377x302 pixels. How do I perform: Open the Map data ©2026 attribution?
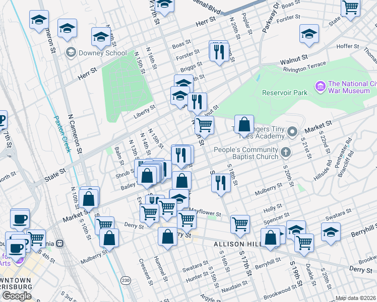(355, 298)
